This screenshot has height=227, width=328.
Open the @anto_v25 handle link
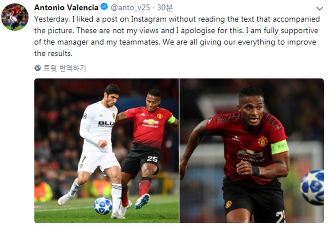tap(130, 8)
